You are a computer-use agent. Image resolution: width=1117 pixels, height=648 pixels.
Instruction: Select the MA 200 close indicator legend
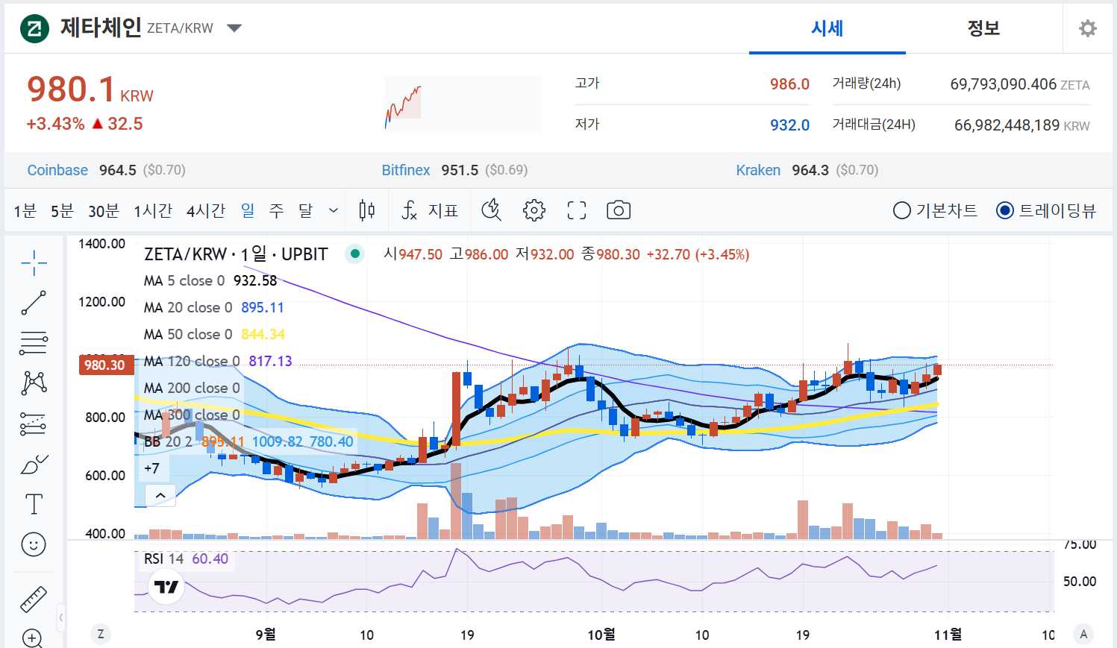pyautogui.click(x=192, y=388)
